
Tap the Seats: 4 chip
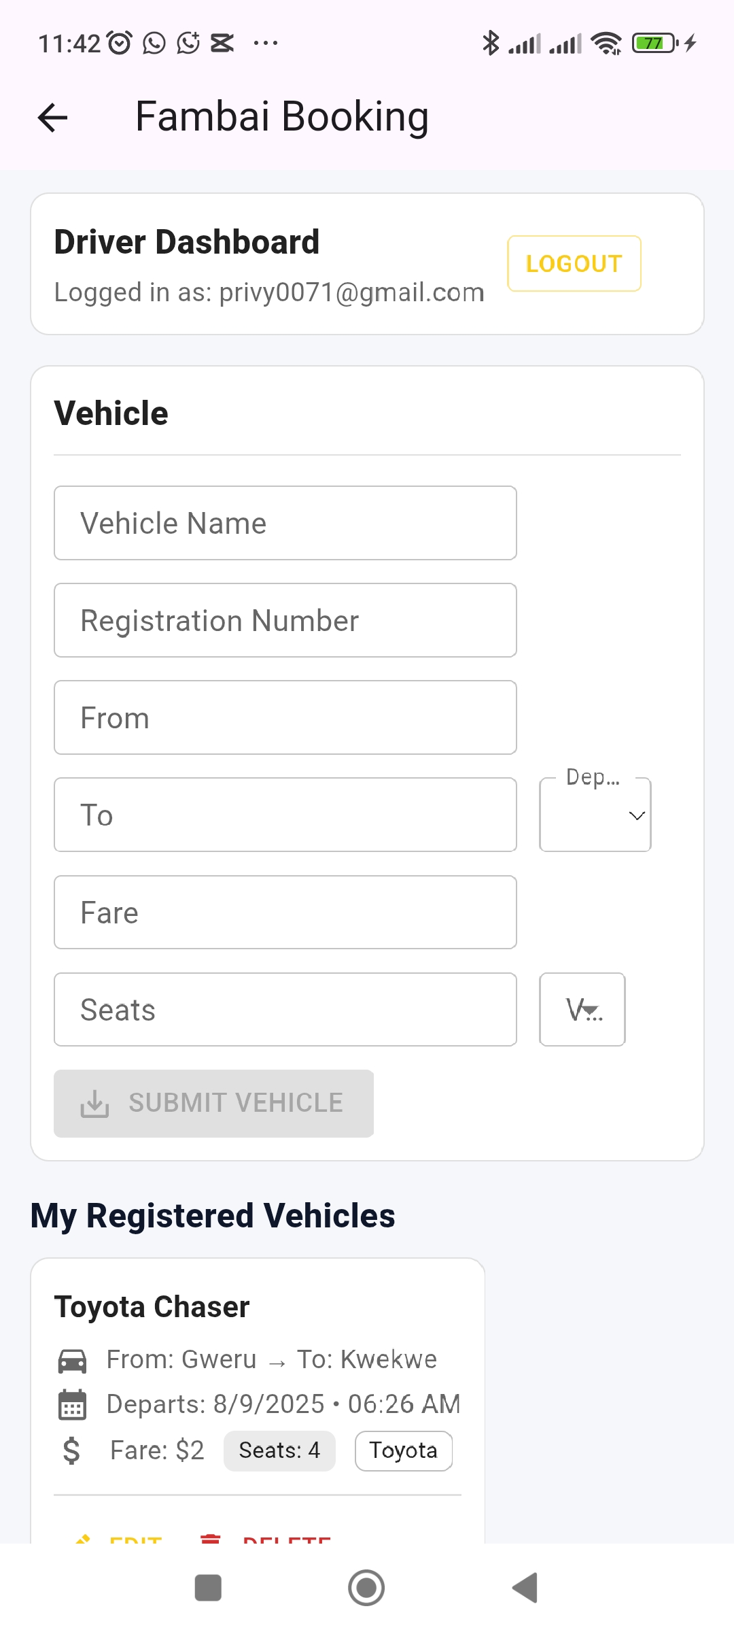coord(279,1450)
